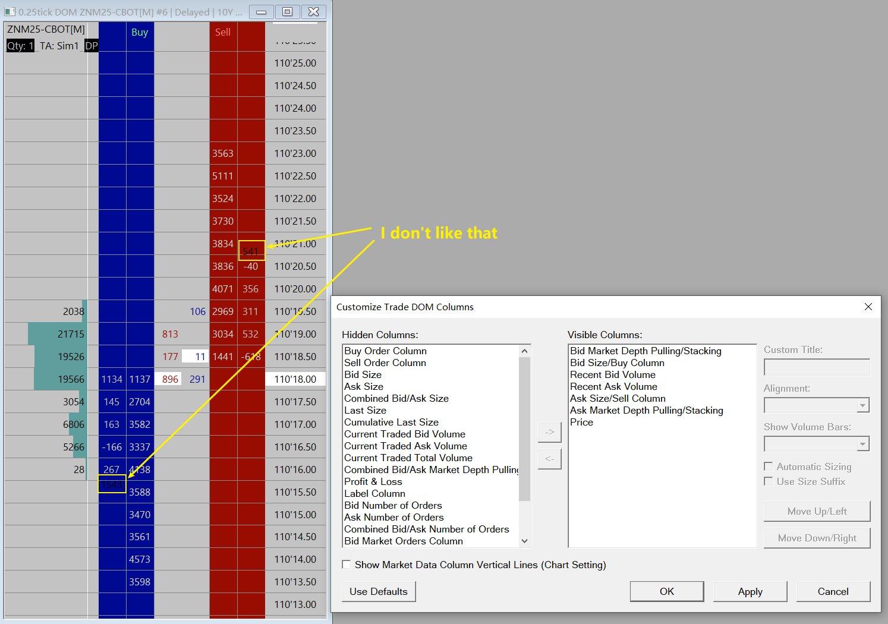Screen dimensions: 888x624
Task: Click the Use Defaults button
Action: click(379, 591)
